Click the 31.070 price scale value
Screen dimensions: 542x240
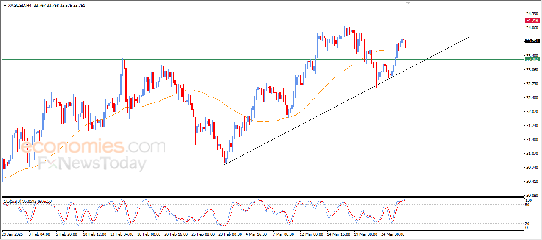click(531, 154)
